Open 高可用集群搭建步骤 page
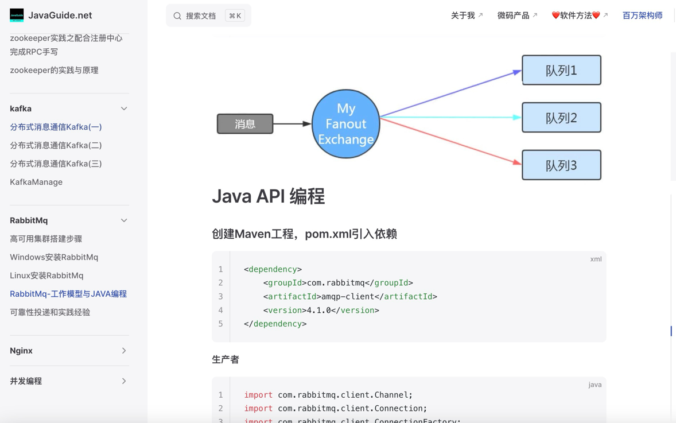Image resolution: width=676 pixels, height=423 pixels. (x=46, y=239)
